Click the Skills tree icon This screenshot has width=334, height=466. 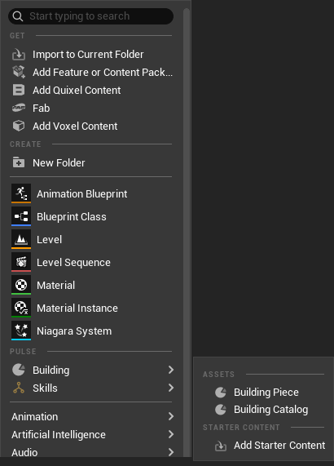tap(19, 388)
